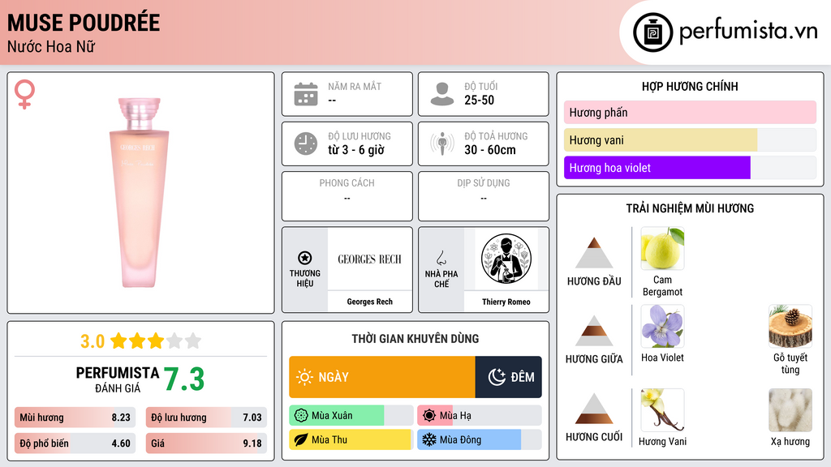Click the Hương hoa violet accord bar
831x467 pixels.
[x=690, y=167]
